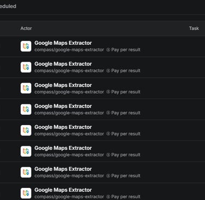Click the third row's Google Maps Extractor icon
The image size is (205, 200).
click(x=26, y=88)
